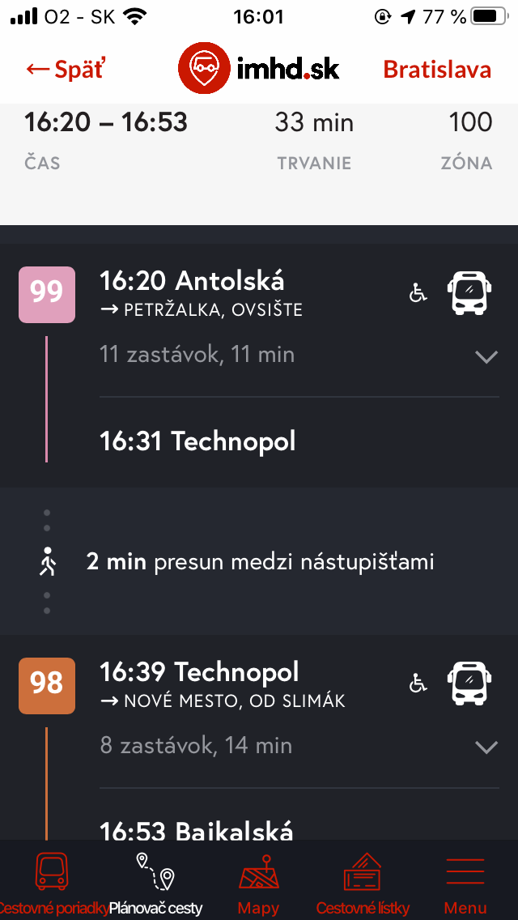Open Cestovné lístky tickets tab
The image size is (518, 920).
(363, 883)
